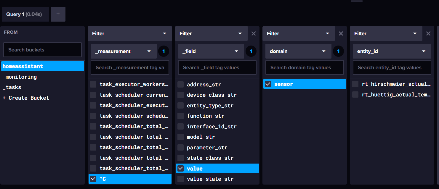
Task: Remove the entity_id filter panel
Action: pyautogui.click(x=428, y=33)
